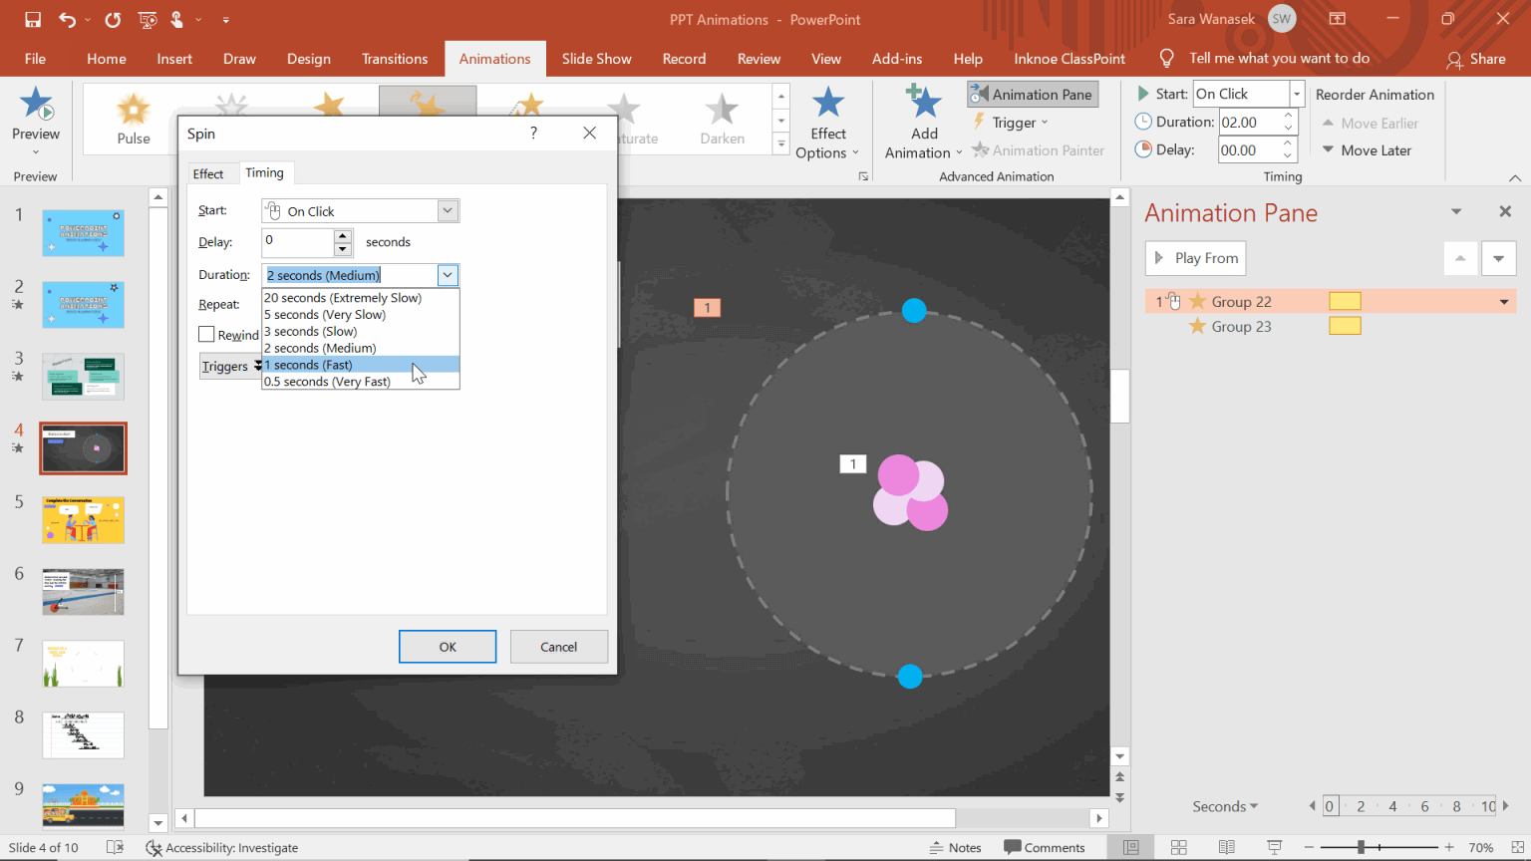
Task: Toggle the Notes pane from status bar
Action: coord(955,847)
